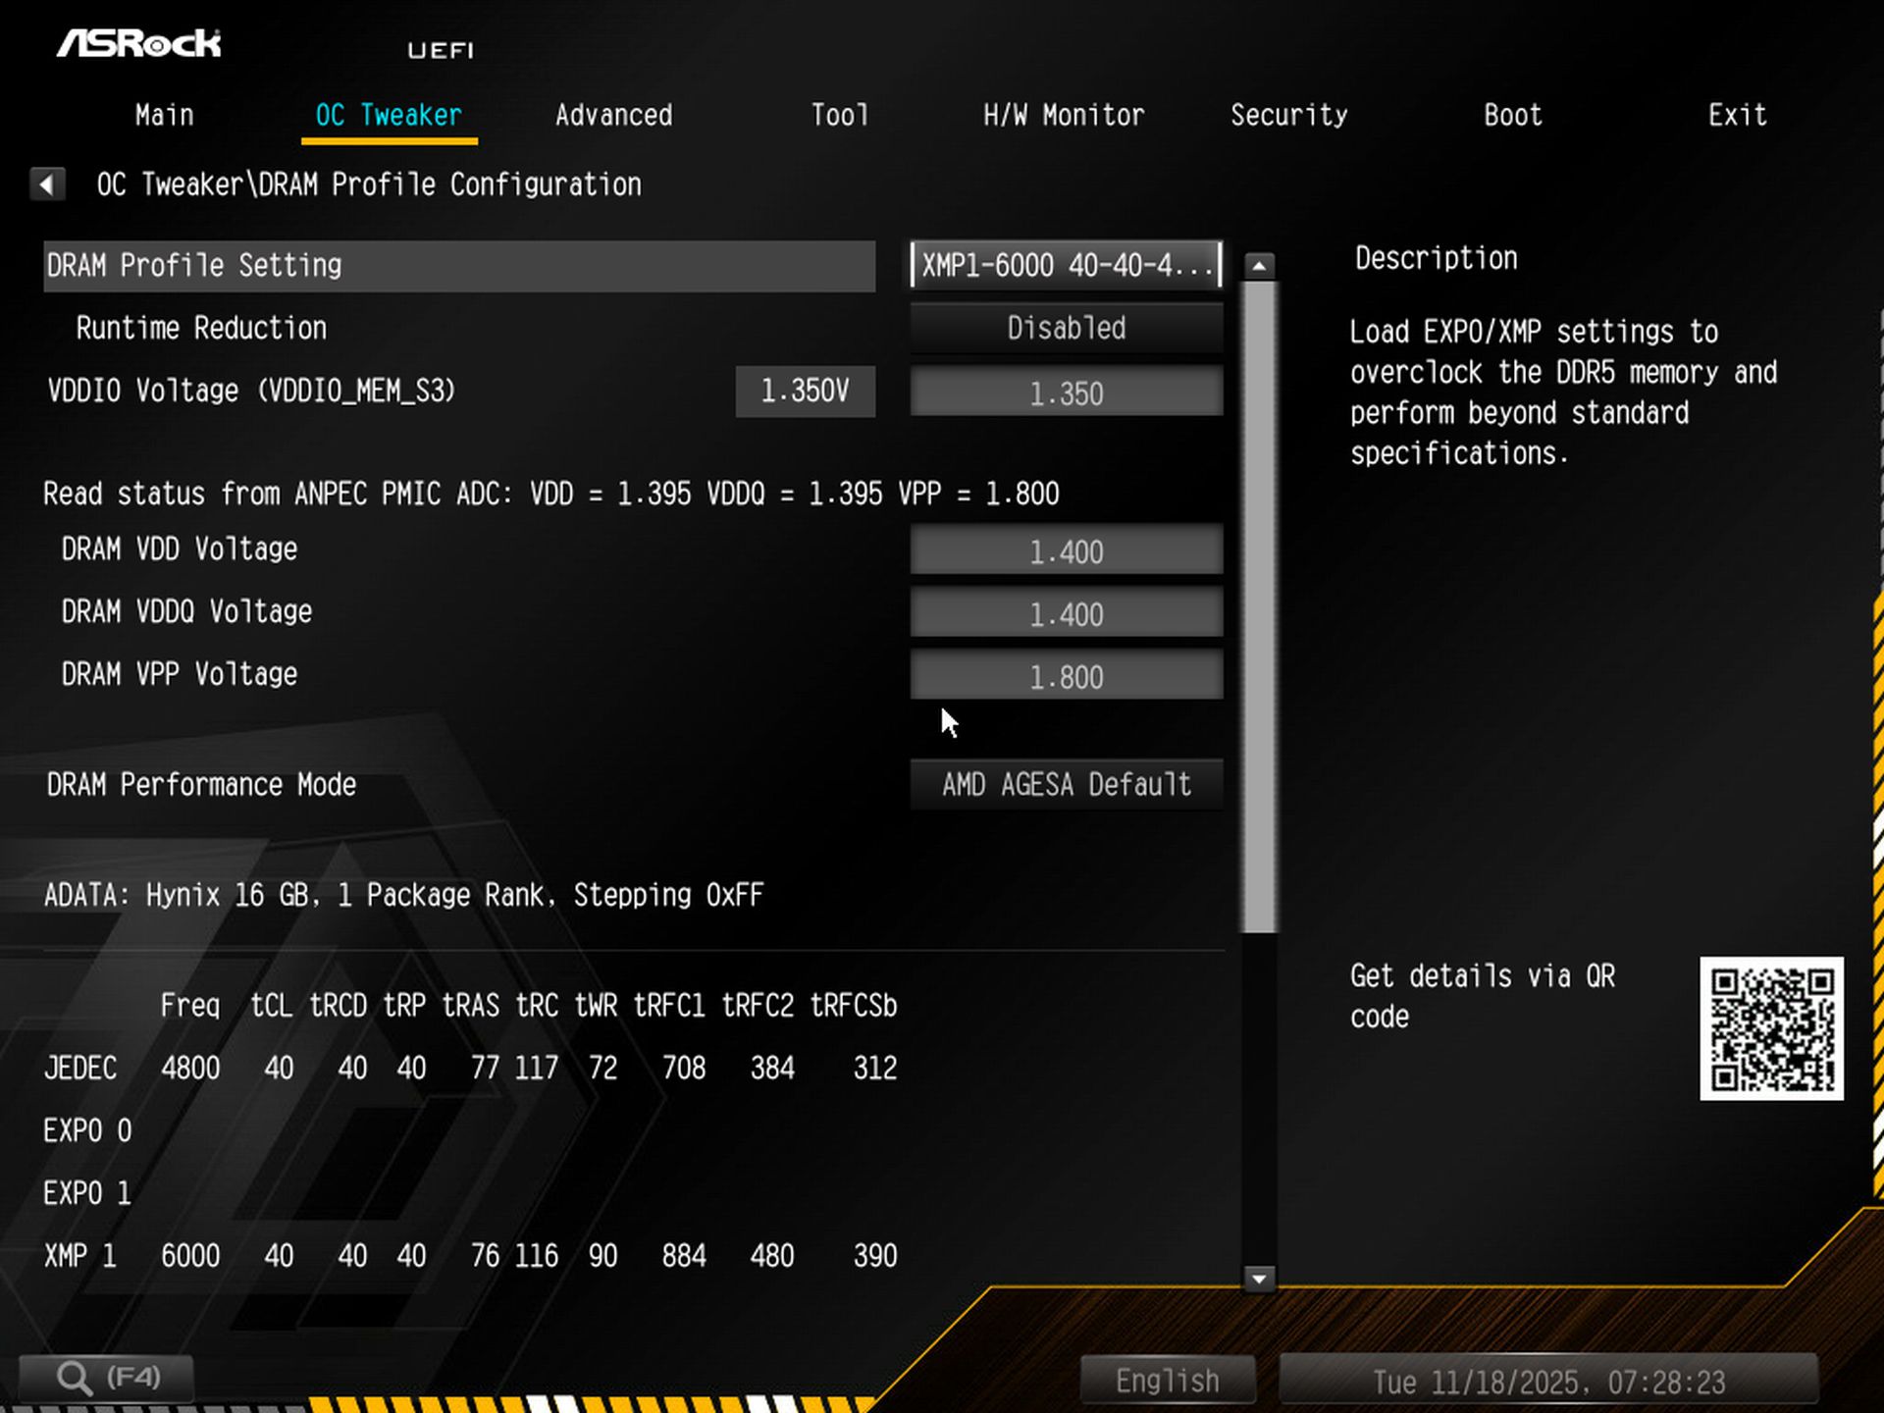Change the English language setting
This screenshot has width=1884, height=1413.
point(1166,1379)
